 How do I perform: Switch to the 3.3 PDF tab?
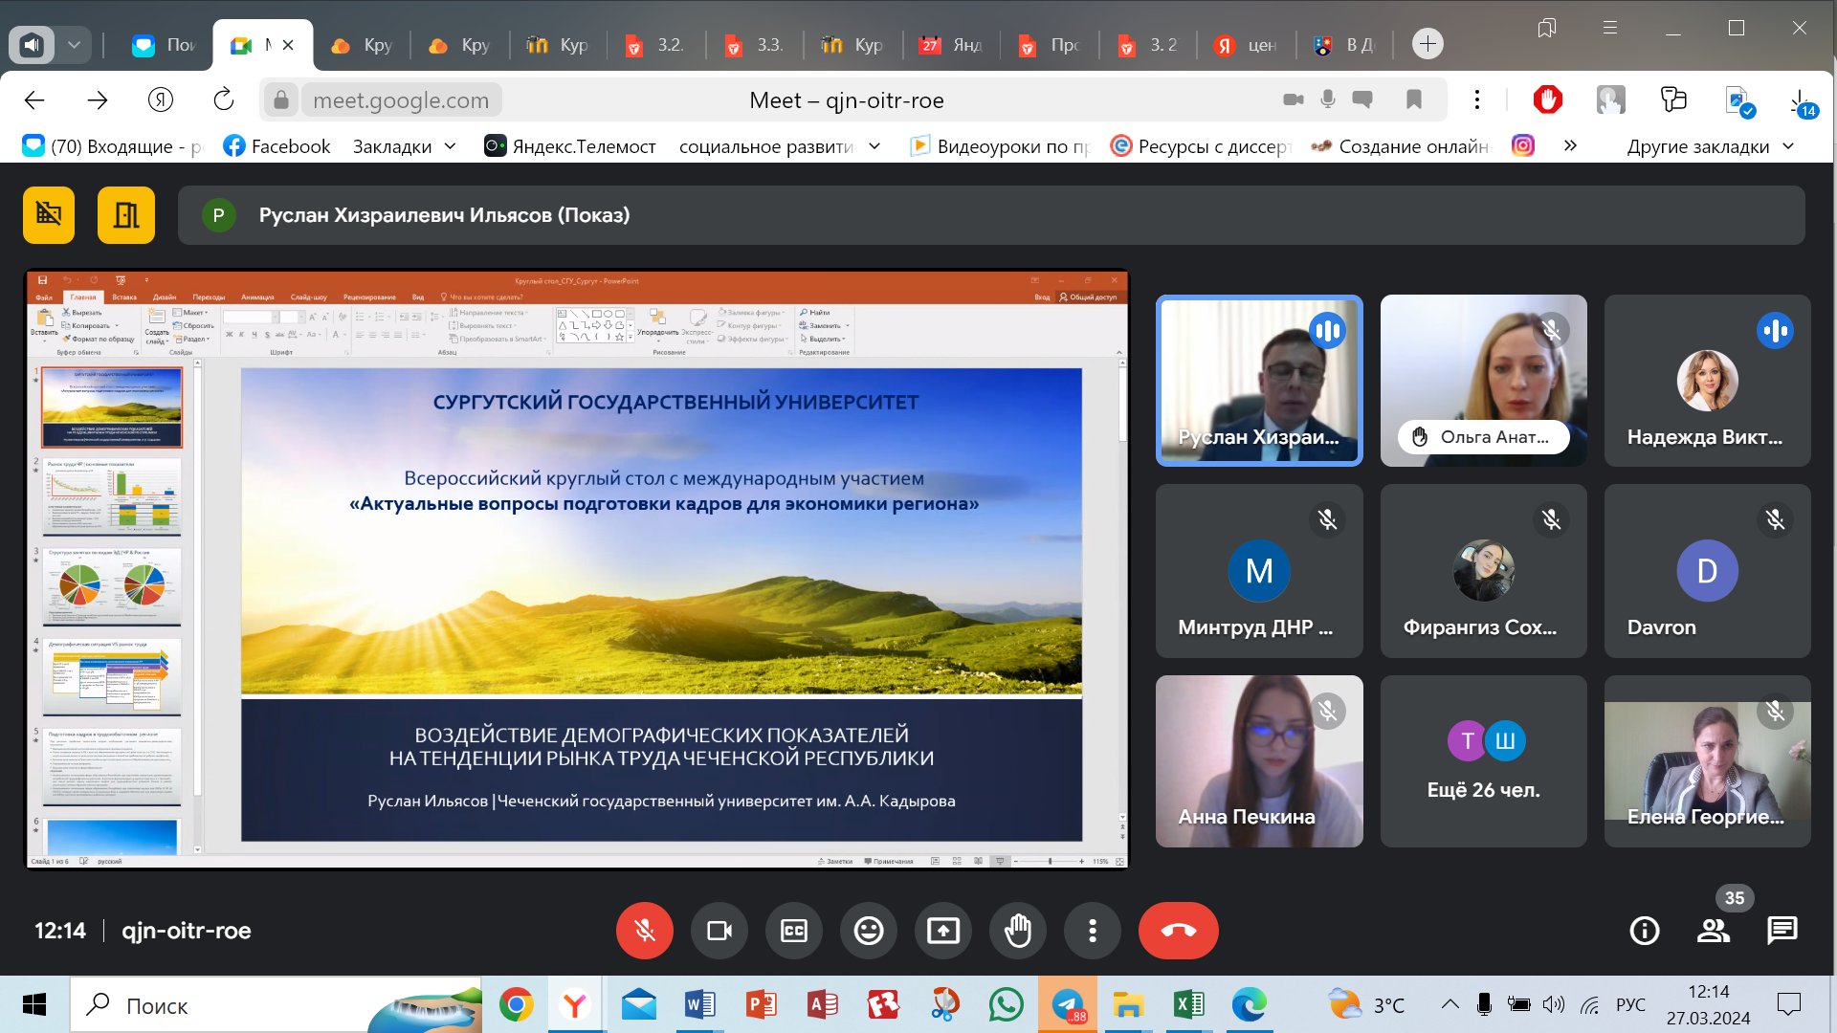coord(754,45)
